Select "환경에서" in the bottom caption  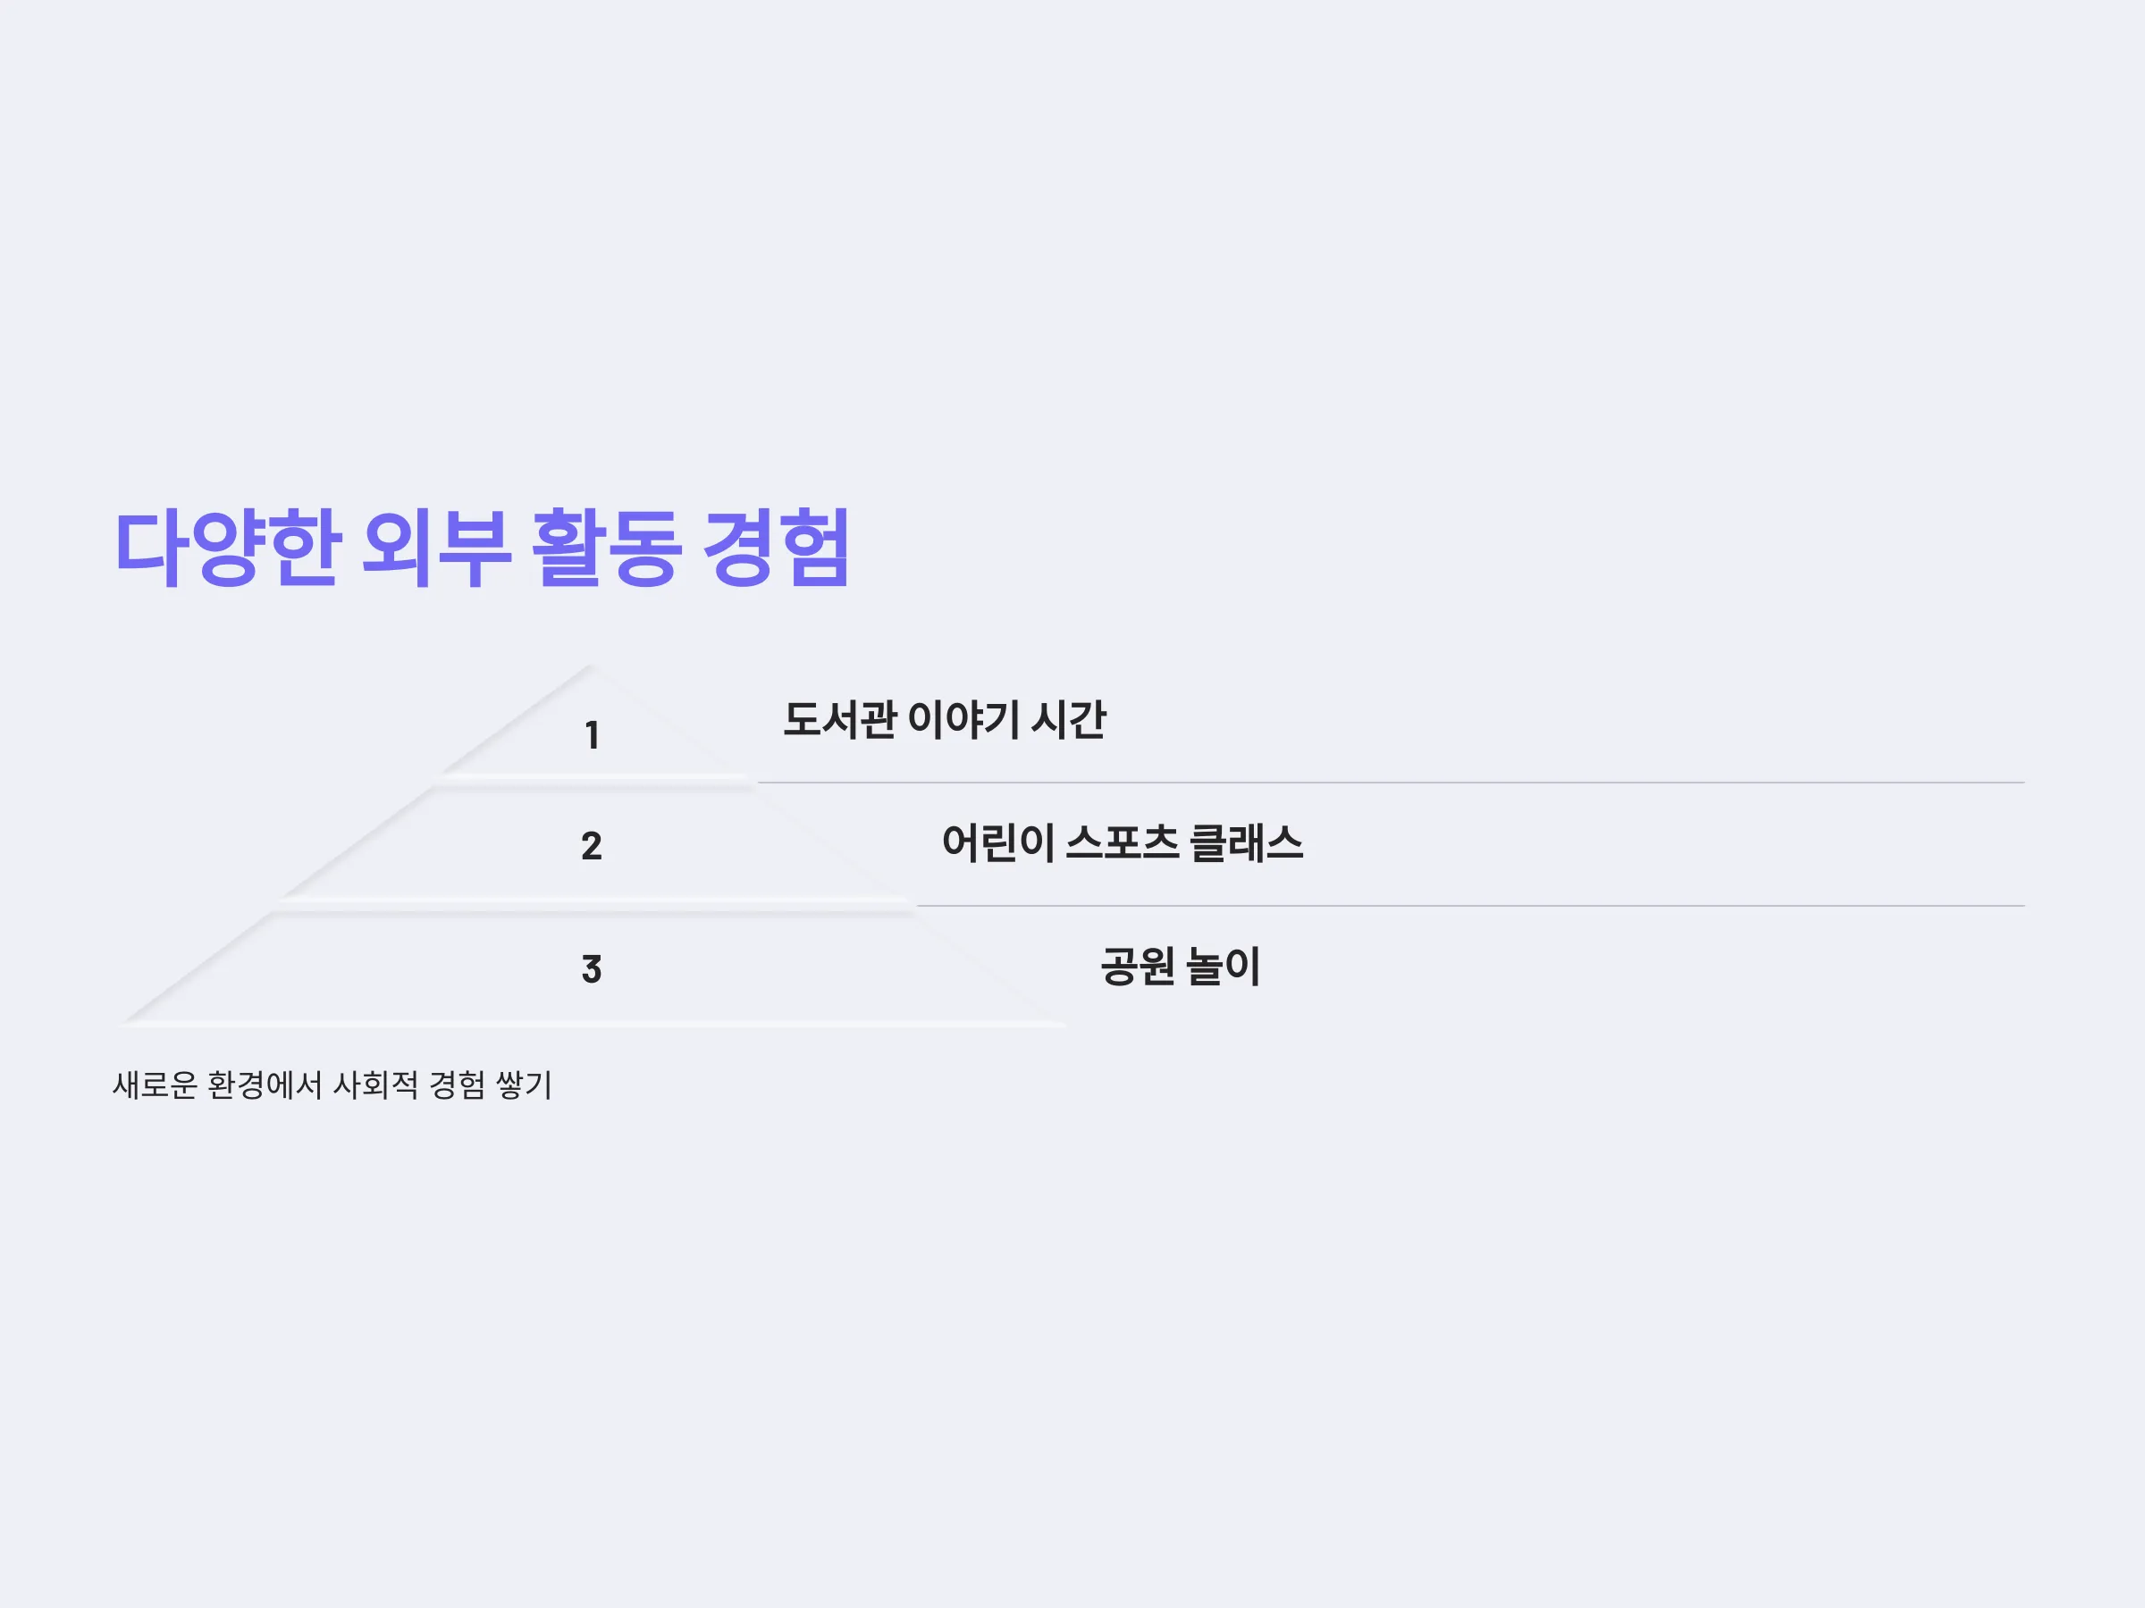point(265,1085)
